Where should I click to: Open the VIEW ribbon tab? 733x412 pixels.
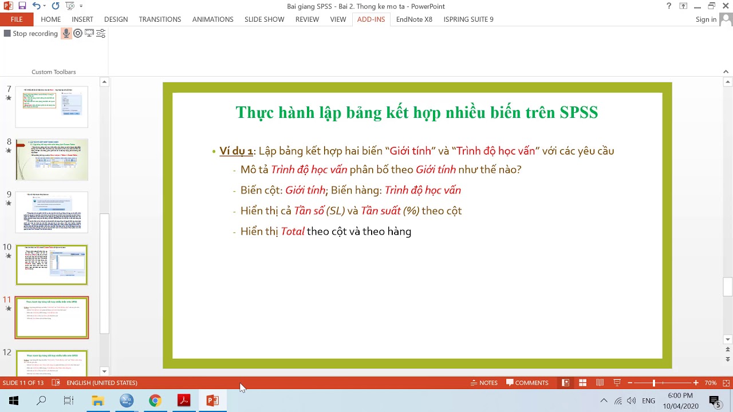tap(338, 19)
